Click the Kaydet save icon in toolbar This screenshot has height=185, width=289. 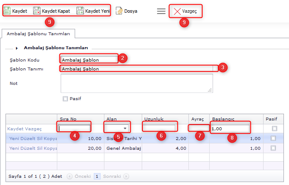7,11
